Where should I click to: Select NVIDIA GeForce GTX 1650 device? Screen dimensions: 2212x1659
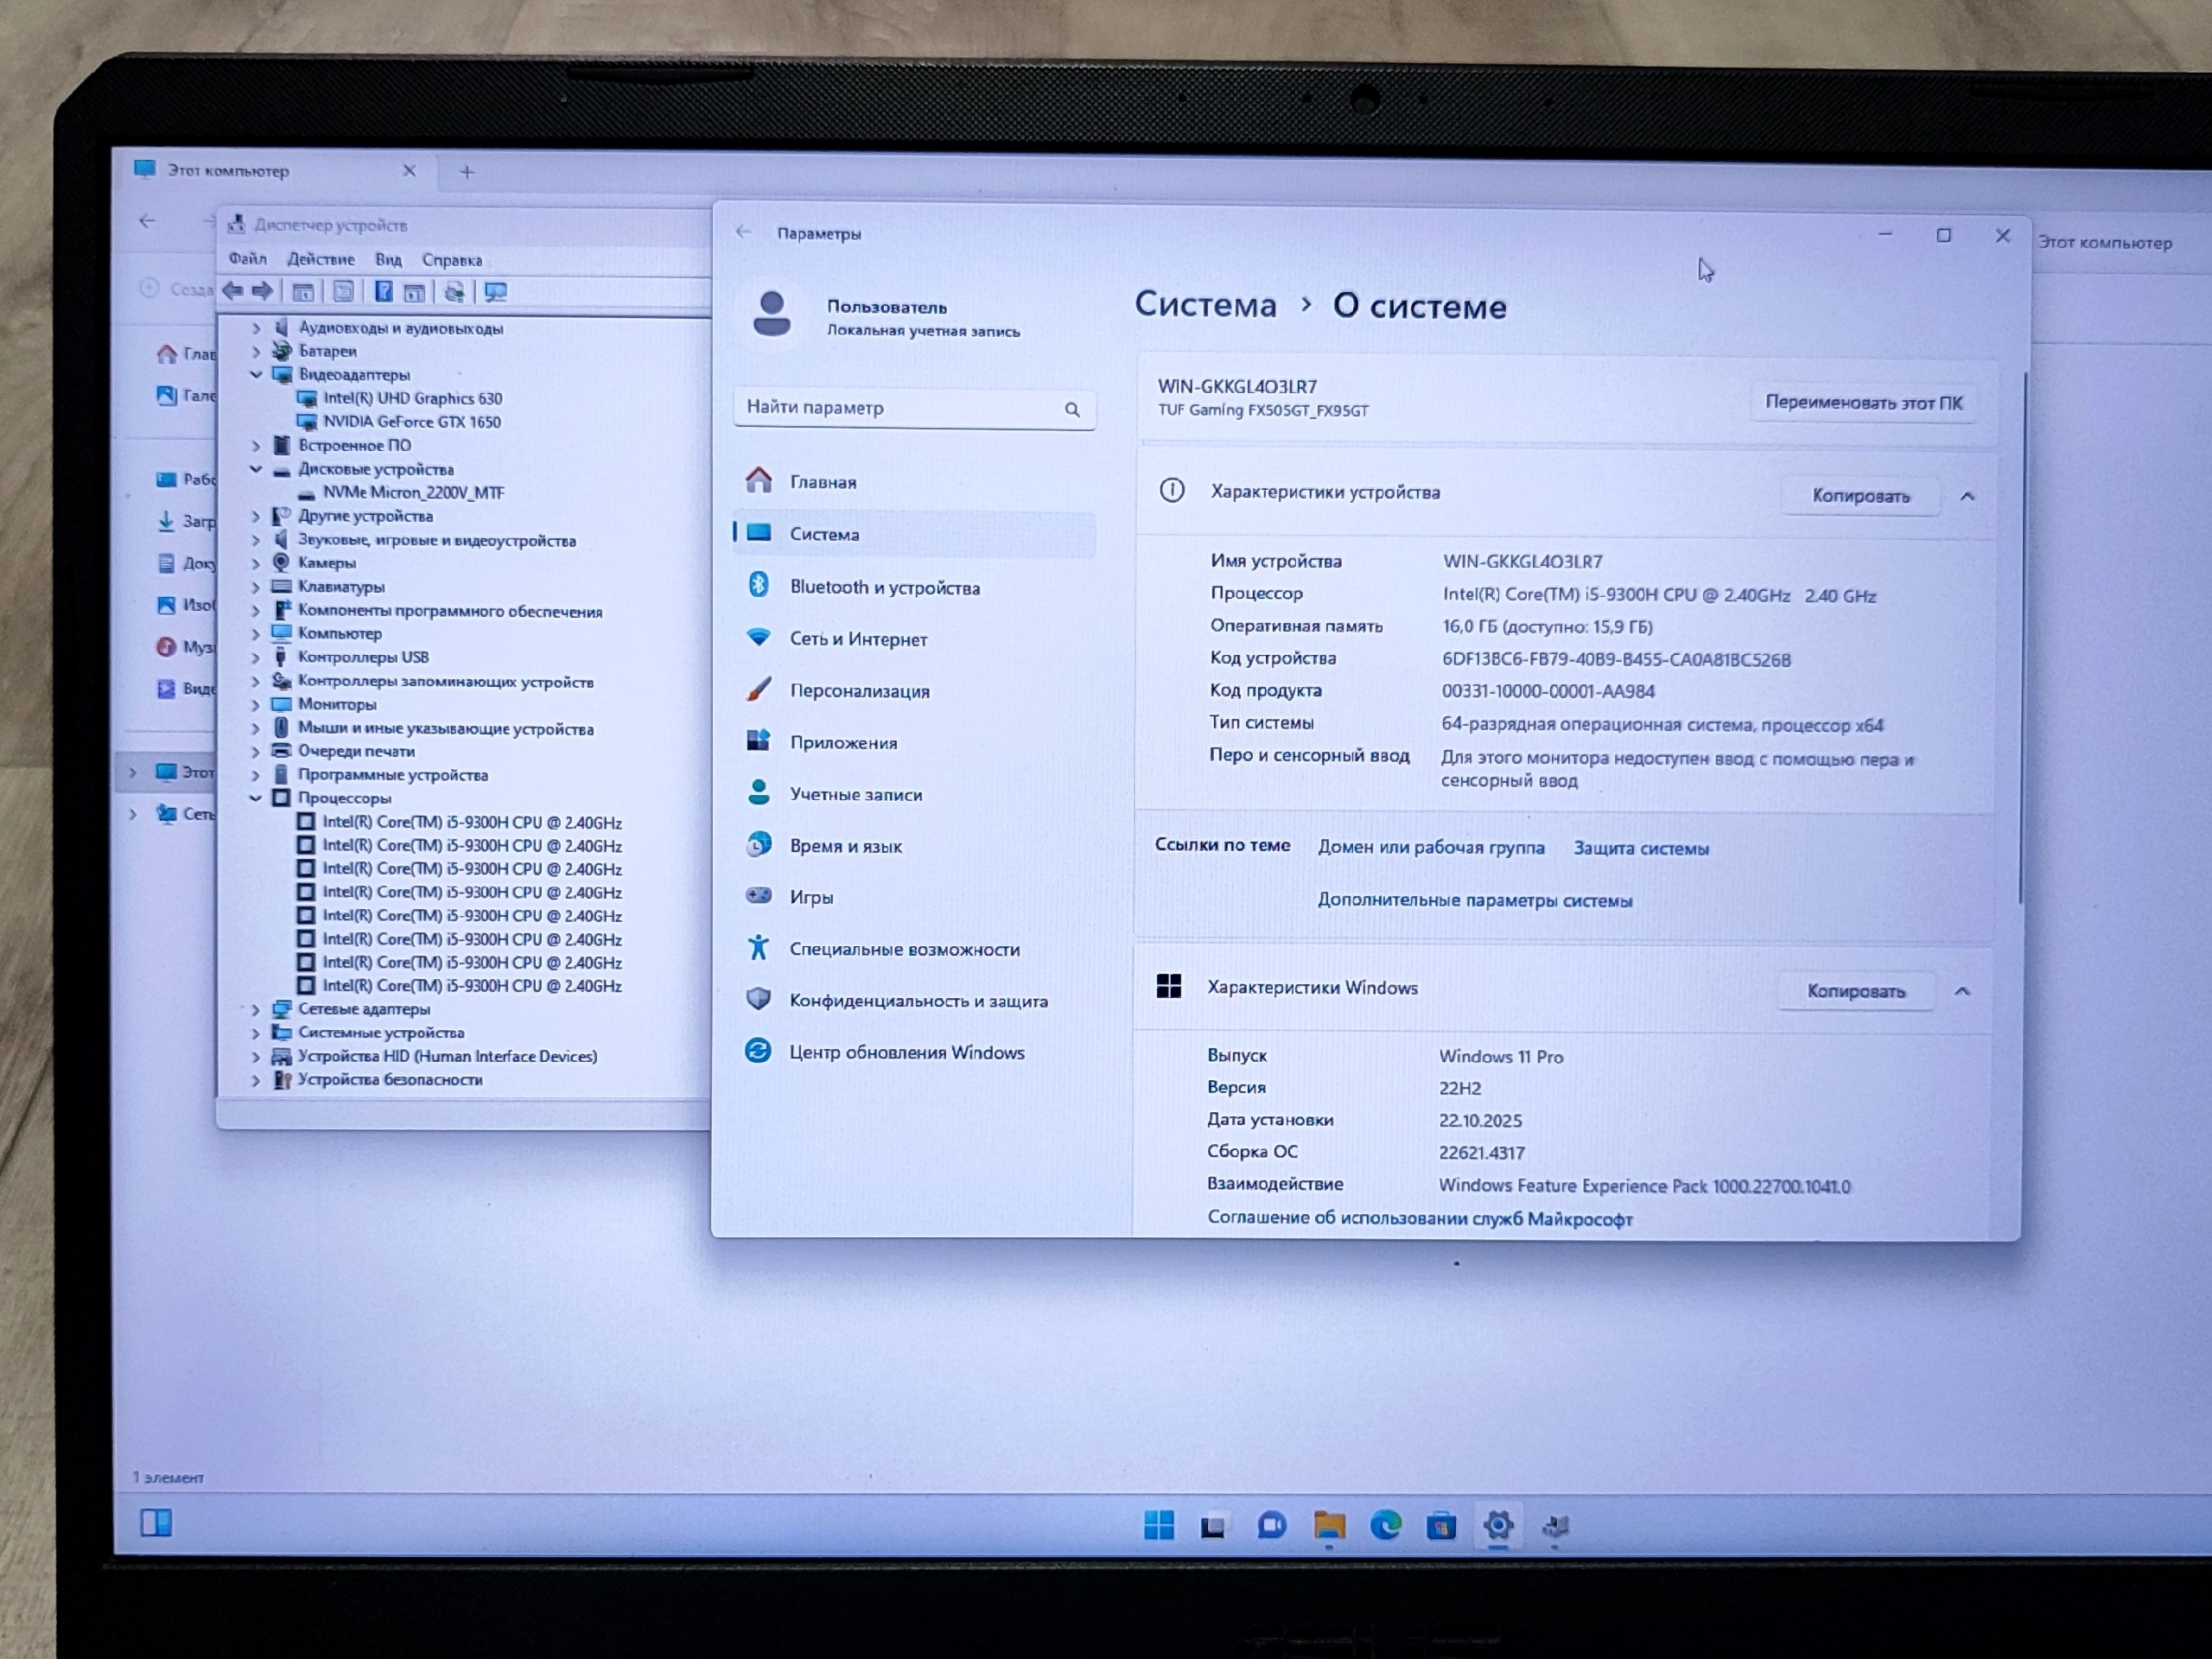[411, 422]
